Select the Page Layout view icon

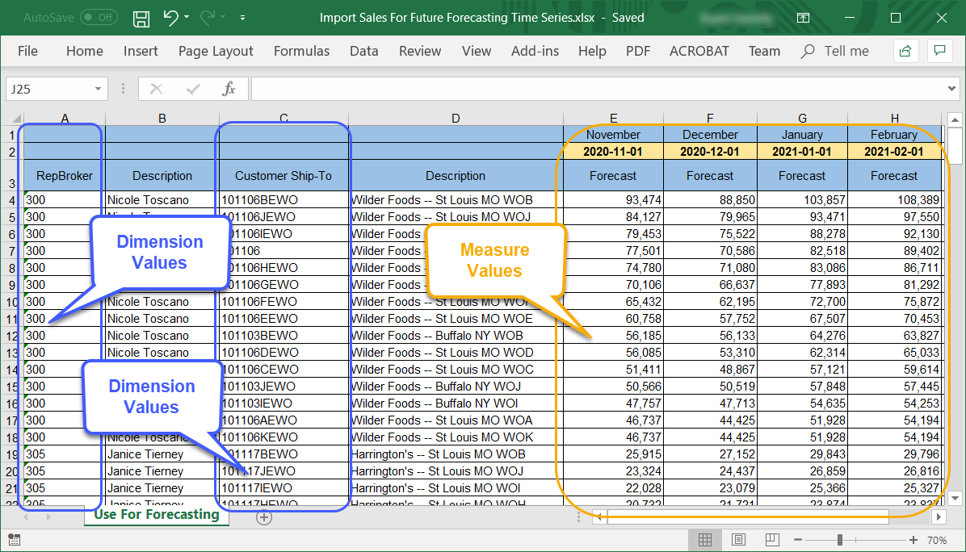(x=738, y=540)
